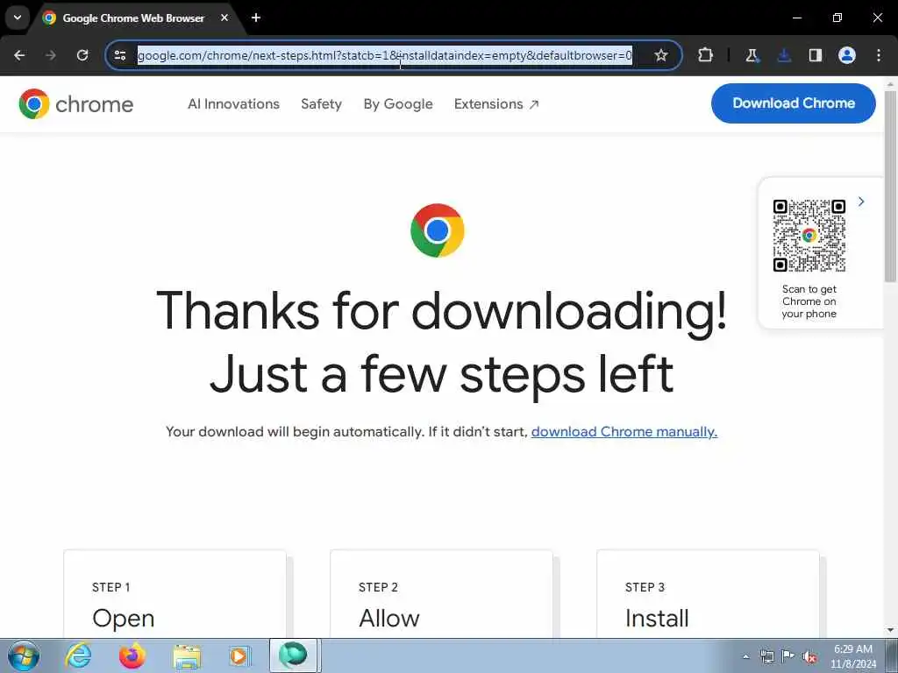Open the Extensions puzzle icon
This screenshot has width=898, height=673.
coord(706,55)
